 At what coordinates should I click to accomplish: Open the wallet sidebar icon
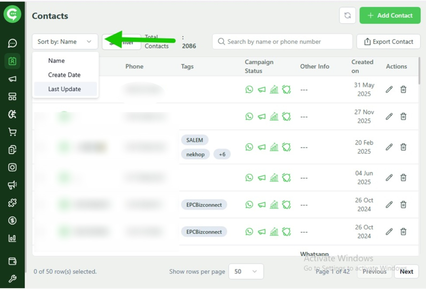pyautogui.click(x=12, y=261)
